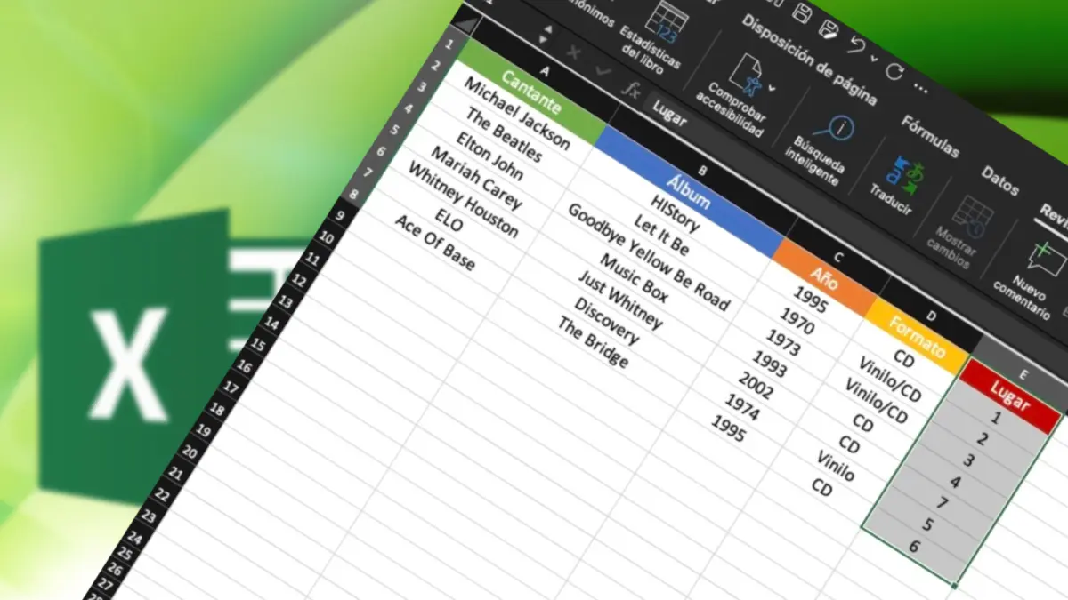Screen dimensions: 1068x600
Task: Select the Michael Jackson cell
Action: [x=517, y=113]
